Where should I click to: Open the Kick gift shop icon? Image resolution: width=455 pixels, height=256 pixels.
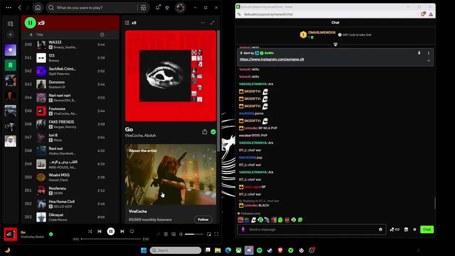(x=406, y=229)
